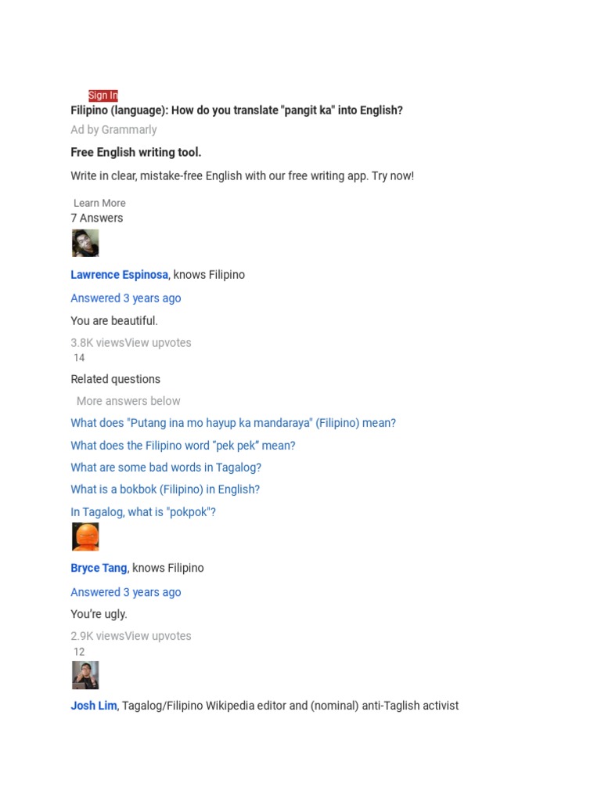This screenshot has width=601, height=802.
Task: Click Learn More on Grammarly ad
Action: [99, 203]
